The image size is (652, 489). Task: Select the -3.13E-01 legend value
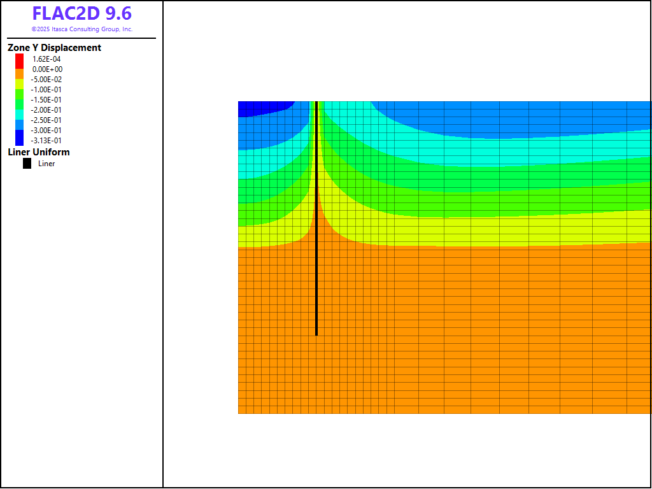[x=47, y=141]
